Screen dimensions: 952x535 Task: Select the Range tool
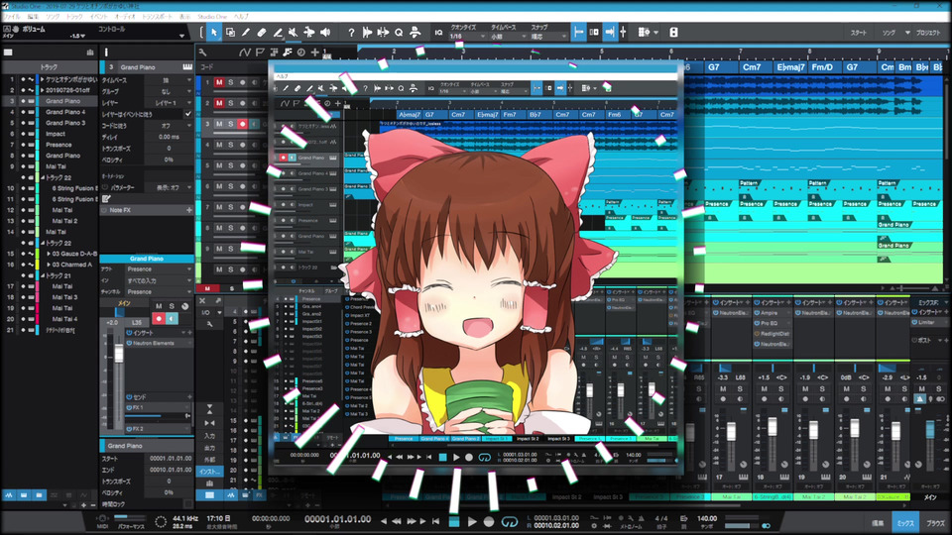click(230, 32)
